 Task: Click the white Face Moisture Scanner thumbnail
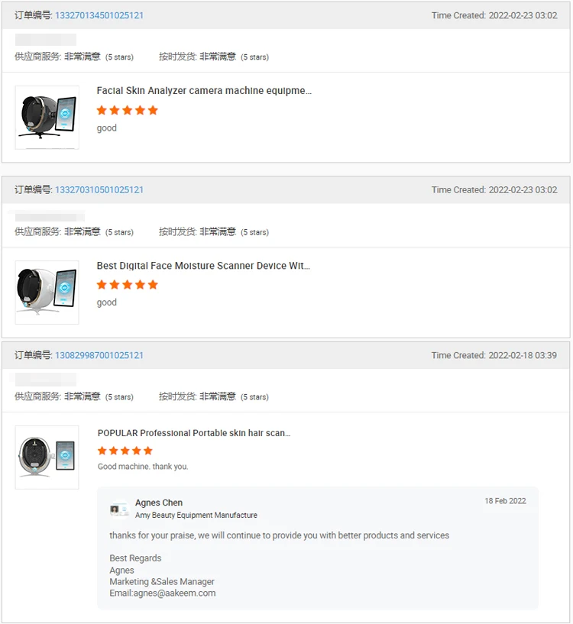[47, 292]
